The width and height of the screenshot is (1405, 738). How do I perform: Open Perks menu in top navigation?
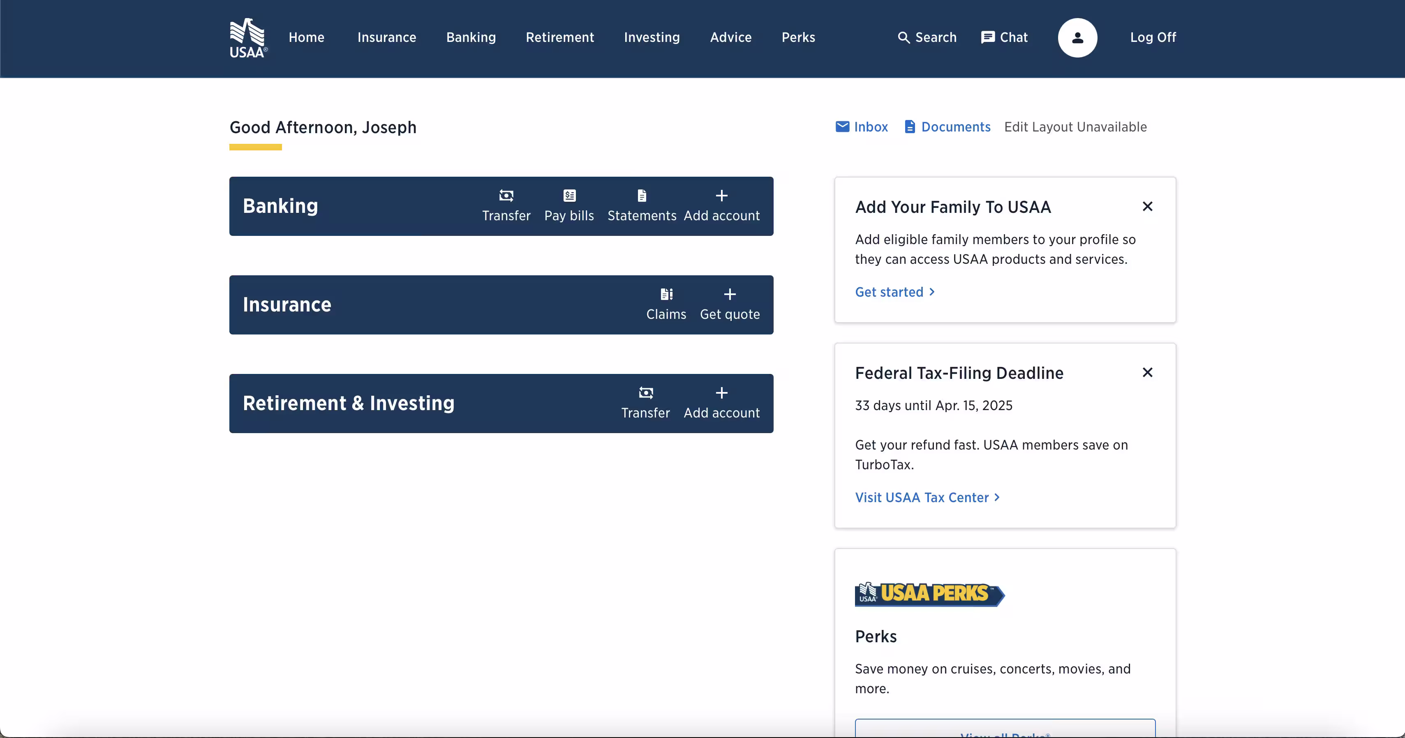pos(798,37)
